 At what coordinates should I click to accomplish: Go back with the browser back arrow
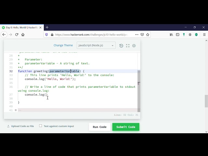4,35
